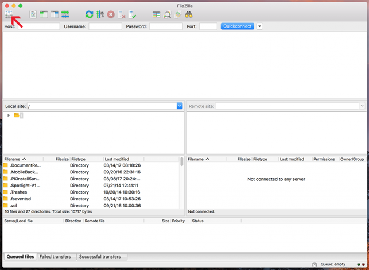Sort local files by Filename column
The width and height of the screenshot is (369, 270).
pyautogui.click(x=23, y=159)
